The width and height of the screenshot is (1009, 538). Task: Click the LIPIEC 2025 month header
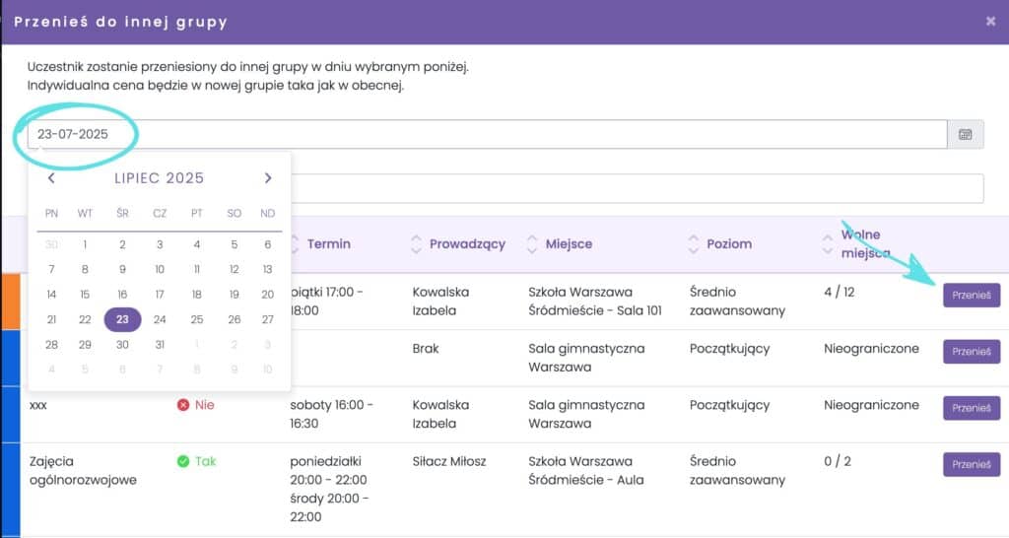pos(159,178)
